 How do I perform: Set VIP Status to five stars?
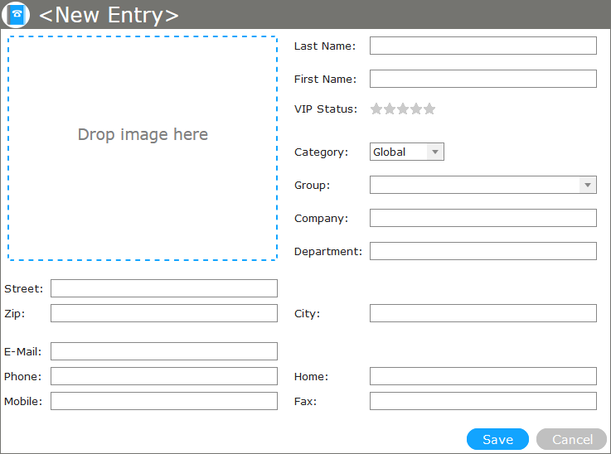429,109
